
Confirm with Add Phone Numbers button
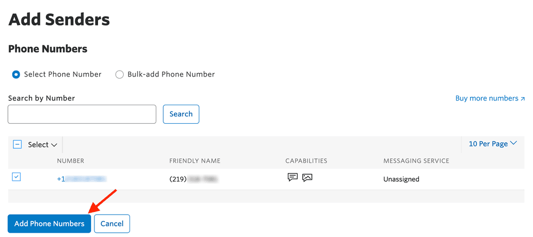[x=49, y=224]
